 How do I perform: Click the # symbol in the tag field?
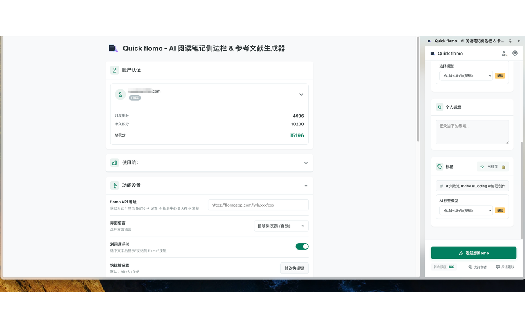[x=441, y=186]
